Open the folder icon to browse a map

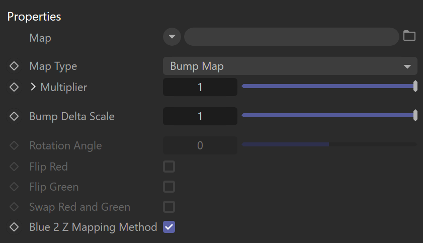[409, 36]
